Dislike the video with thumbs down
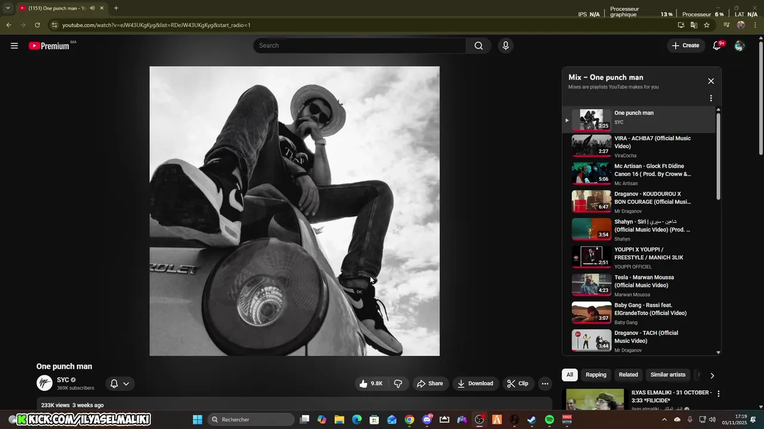This screenshot has height=429, width=764. (x=398, y=384)
